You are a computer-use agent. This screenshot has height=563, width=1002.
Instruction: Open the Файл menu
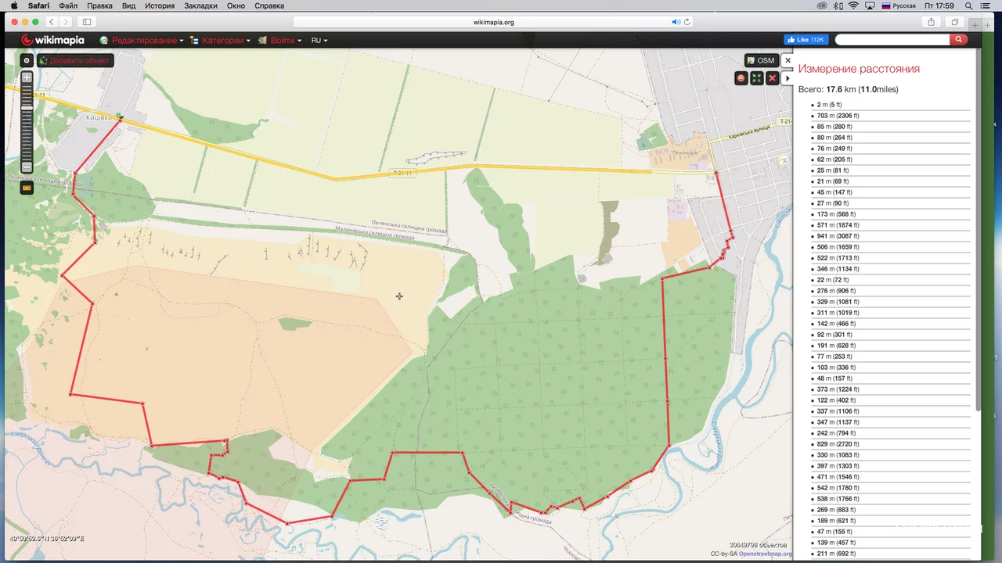(x=68, y=5)
